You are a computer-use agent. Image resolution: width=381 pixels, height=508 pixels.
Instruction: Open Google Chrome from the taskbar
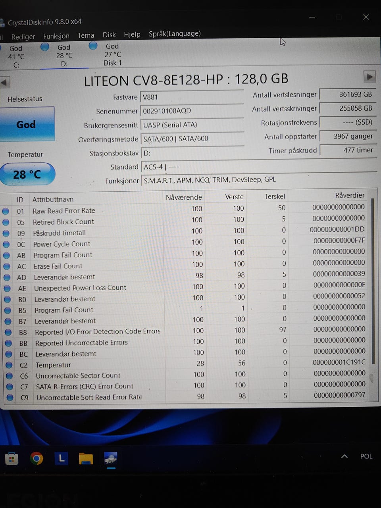(37, 459)
